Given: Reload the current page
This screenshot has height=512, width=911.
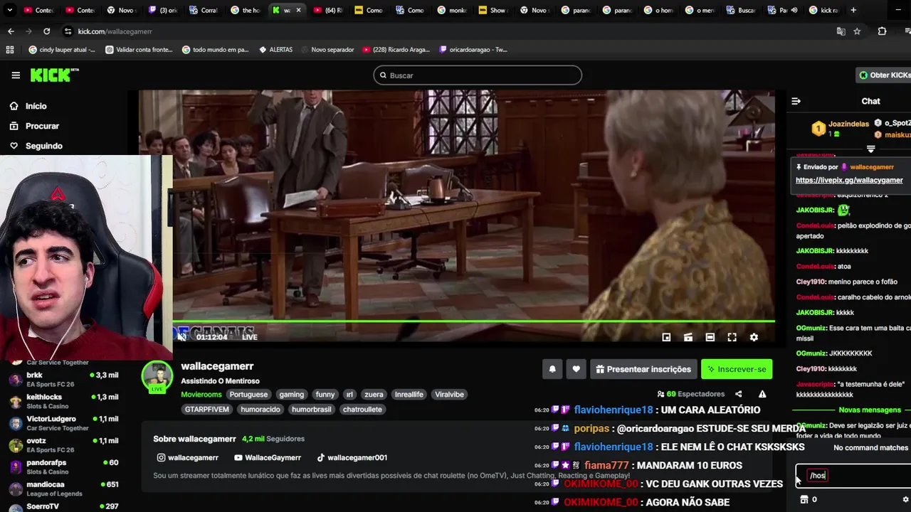Looking at the screenshot, I should (47, 31).
